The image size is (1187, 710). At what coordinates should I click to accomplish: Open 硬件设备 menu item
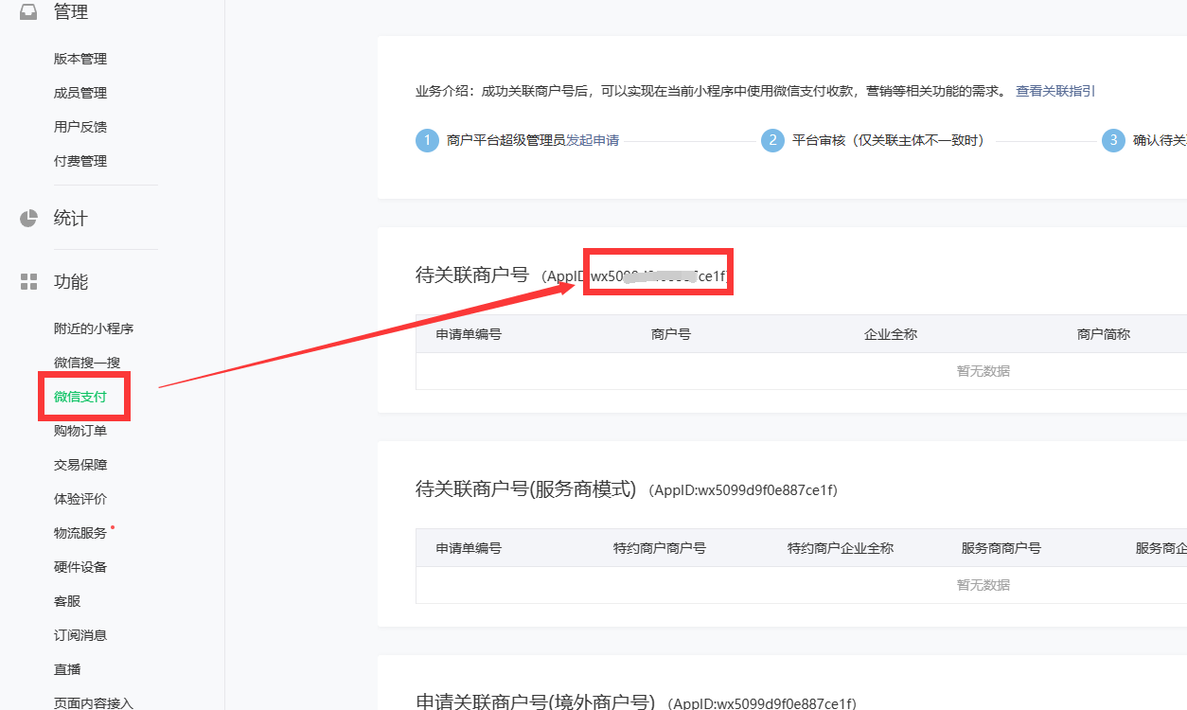80,567
